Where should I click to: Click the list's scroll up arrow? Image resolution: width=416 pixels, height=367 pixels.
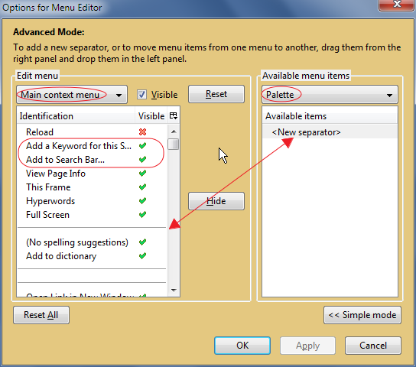(174, 132)
